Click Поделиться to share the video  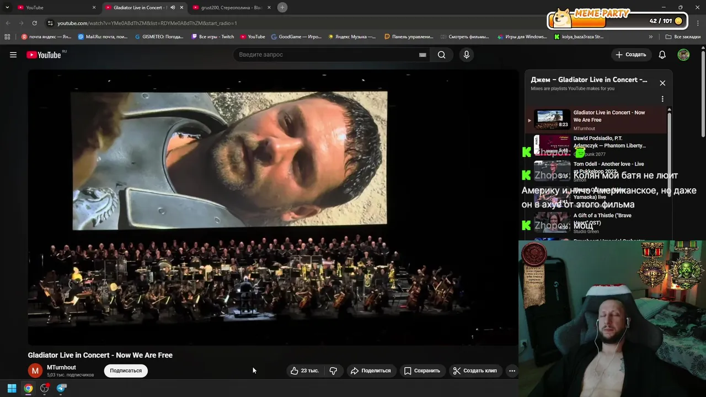point(371,371)
